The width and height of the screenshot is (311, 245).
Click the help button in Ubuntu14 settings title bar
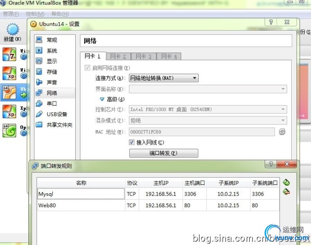(271, 22)
